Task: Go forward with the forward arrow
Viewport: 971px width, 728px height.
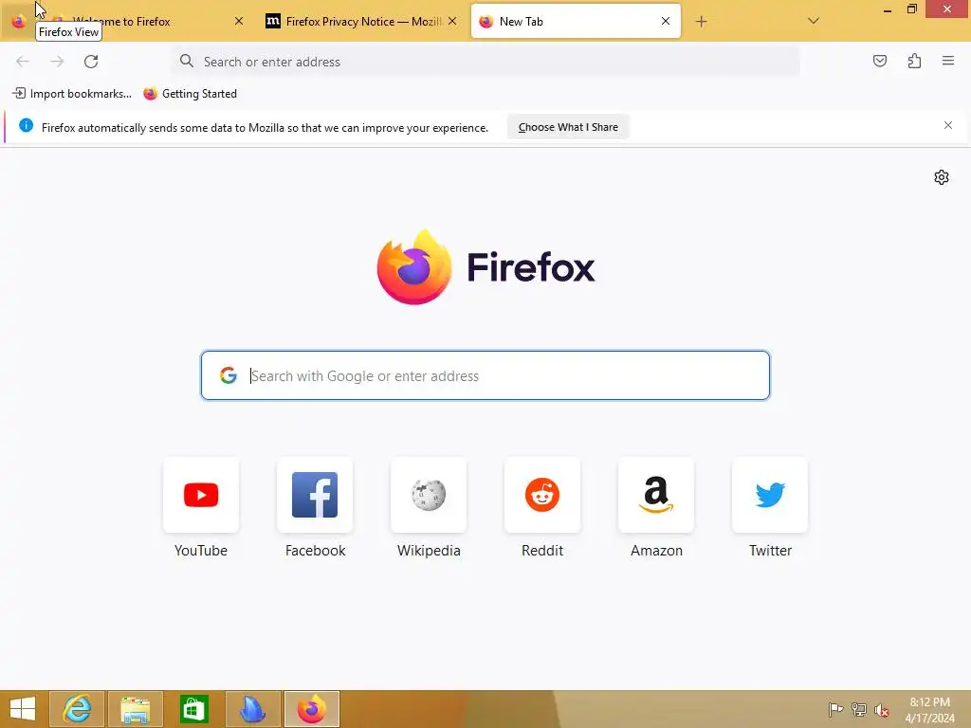Action: [x=57, y=62]
